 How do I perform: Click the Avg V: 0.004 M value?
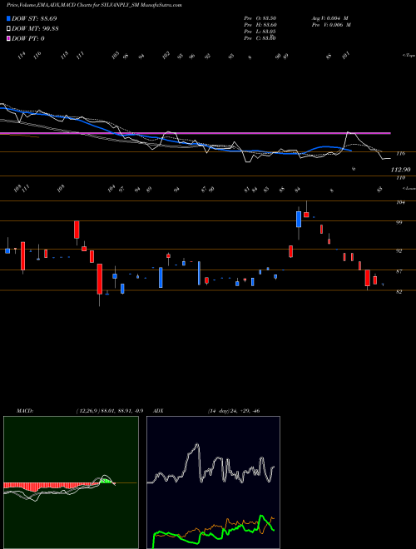point(329,18)
